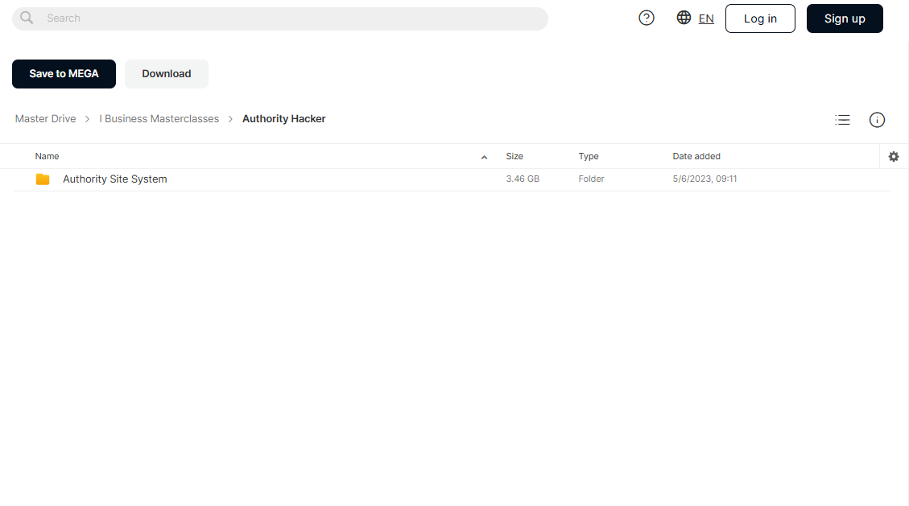Image resolution: width=909 pixels, height=506 pixels.
Task: Click the 5/6/2023, 09:11 date cell
Action: coord(704,179)
